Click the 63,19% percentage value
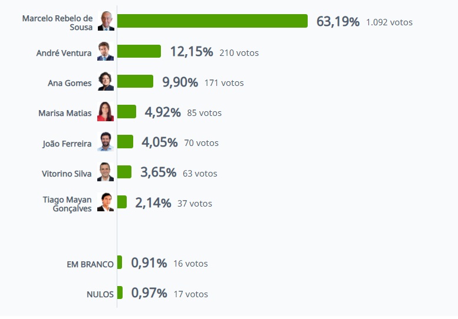 point(338,22)
